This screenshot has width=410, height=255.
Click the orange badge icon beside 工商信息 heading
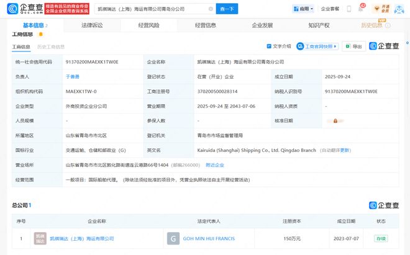[40, 34]
